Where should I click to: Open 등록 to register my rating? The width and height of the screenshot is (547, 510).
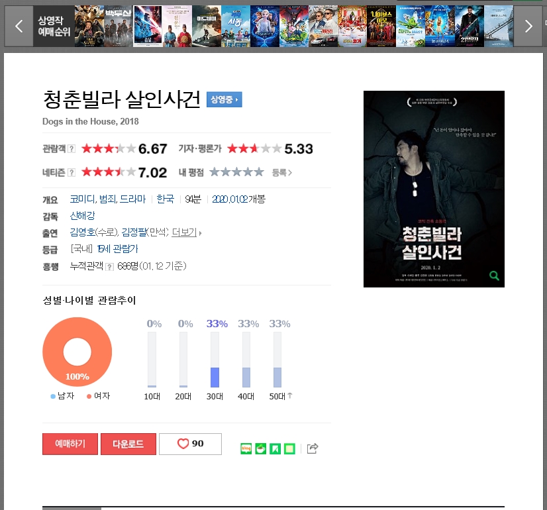[282, 173]
